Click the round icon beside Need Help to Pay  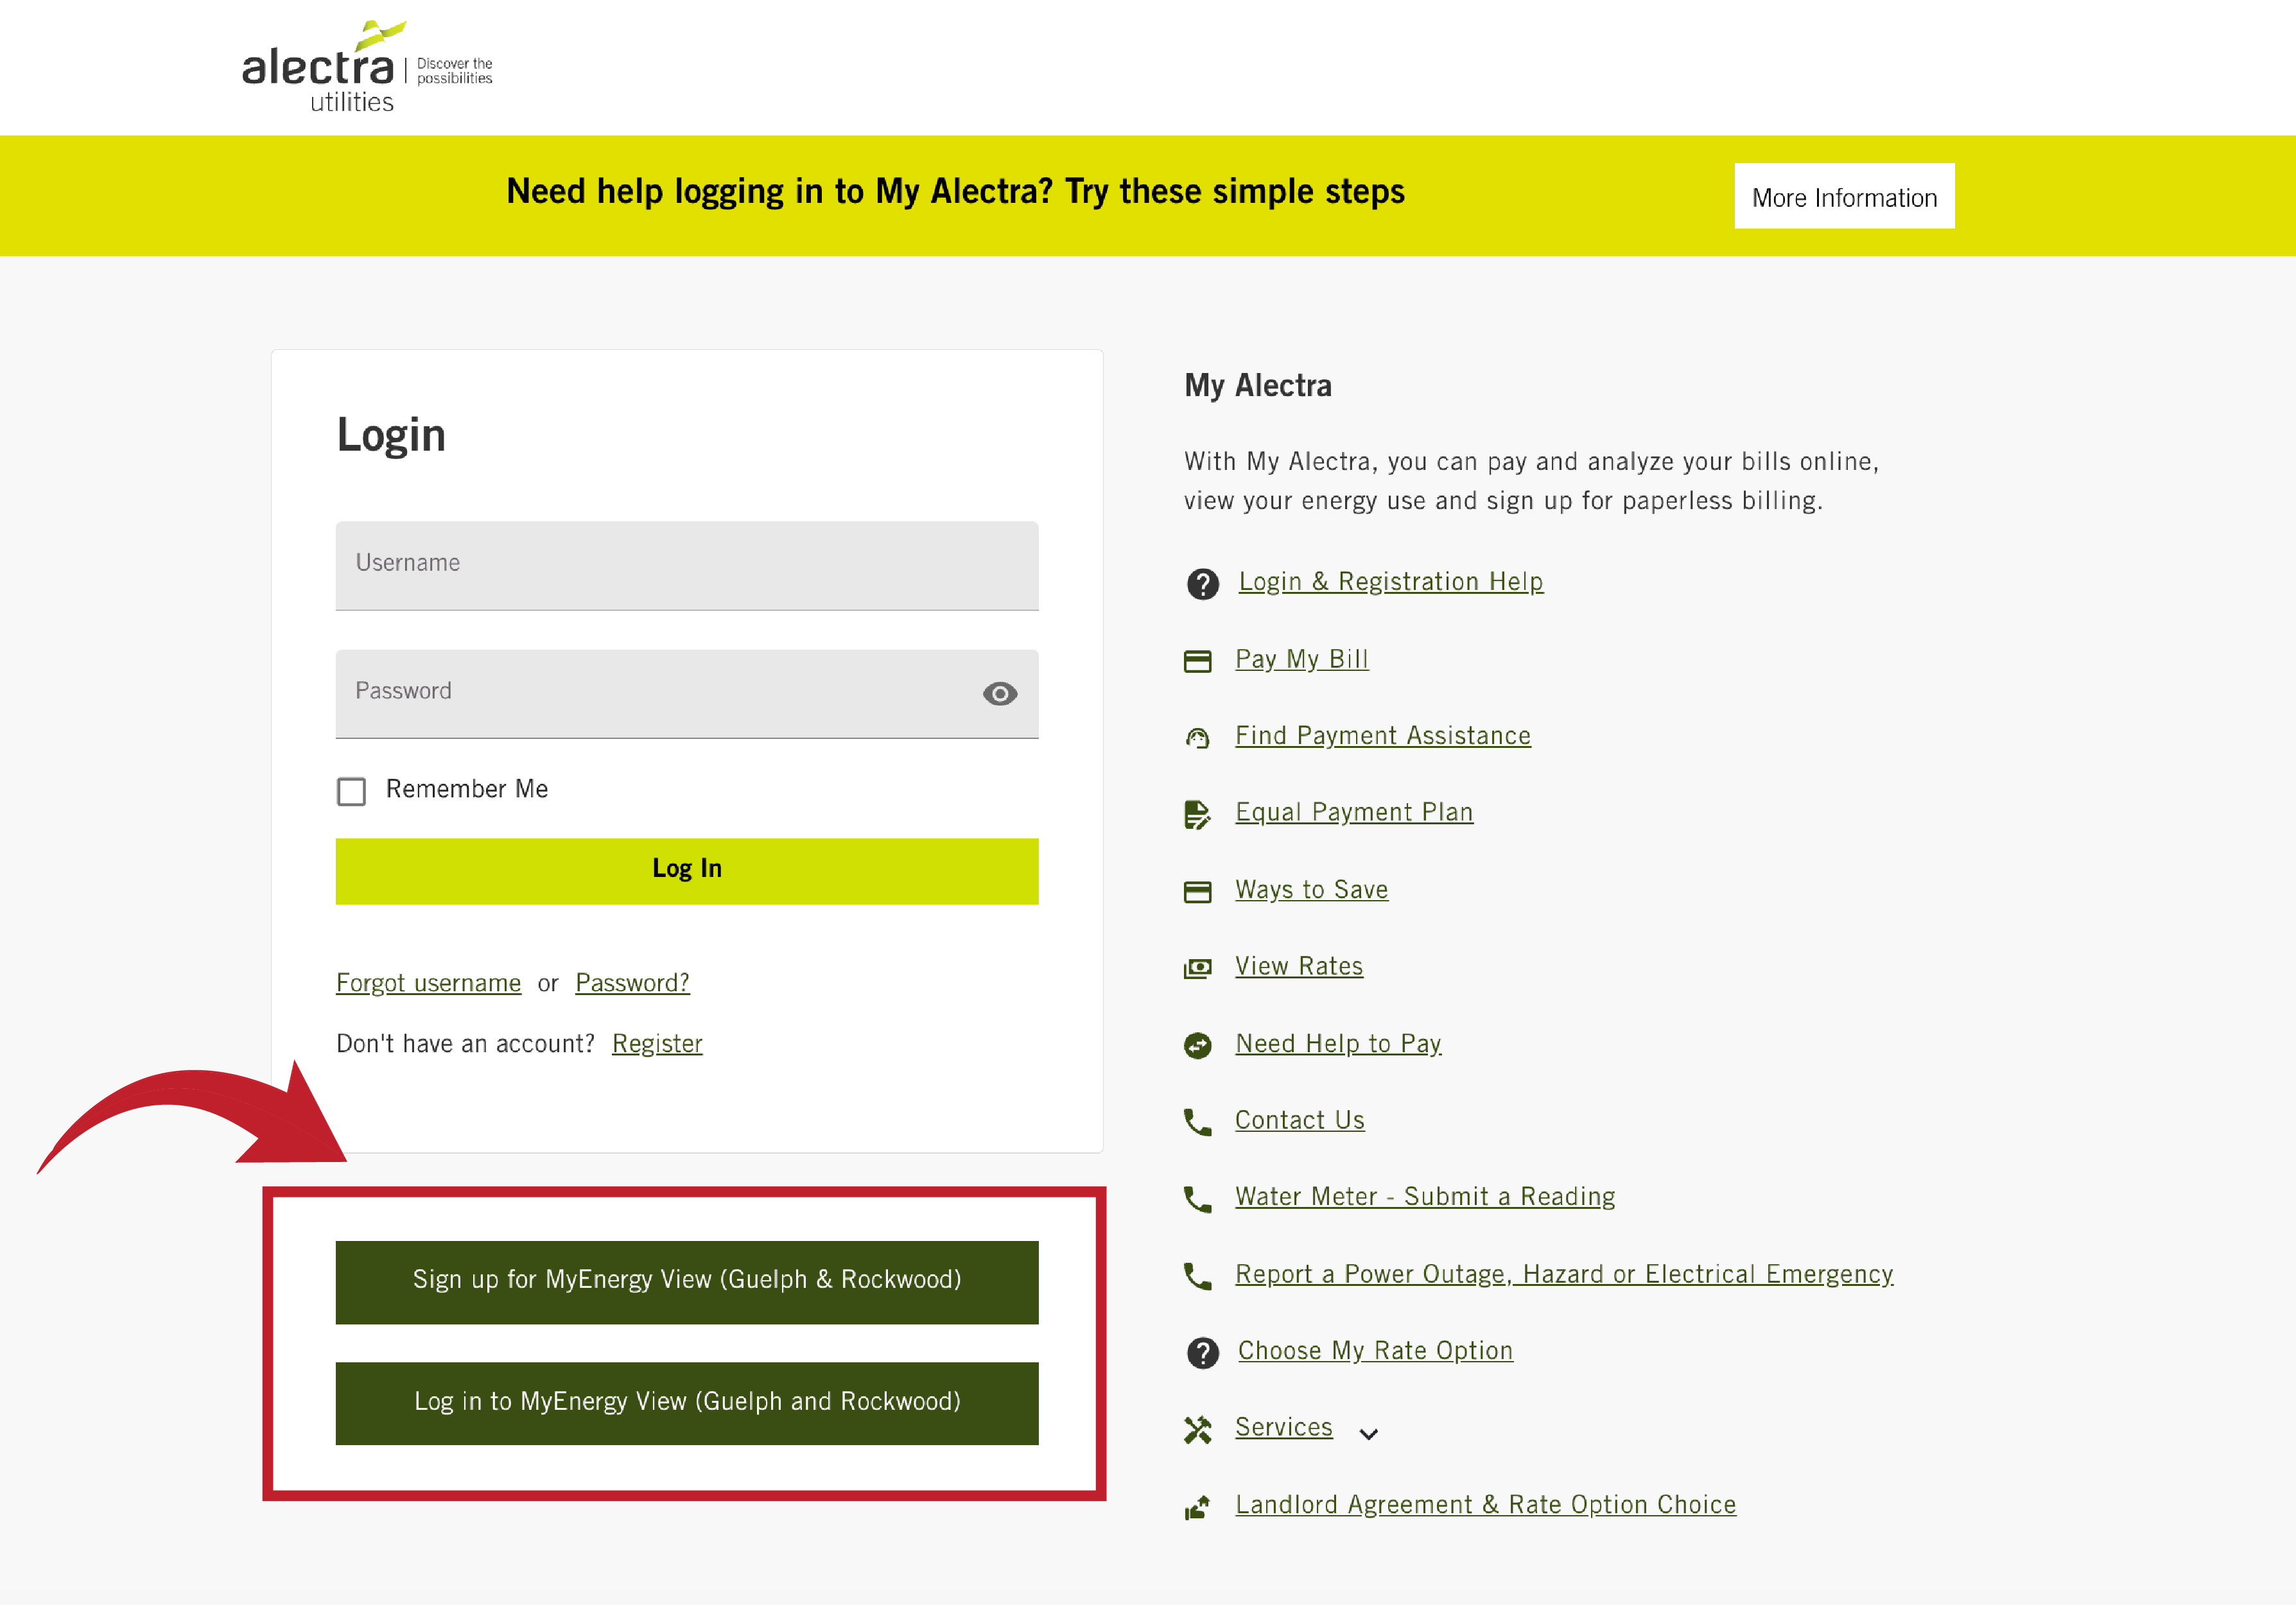(1197, 1045)
